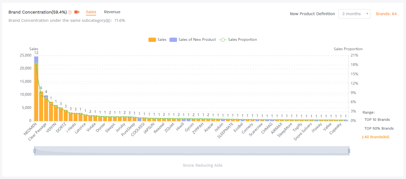Click the data zoom preview track
Screen dimensions: 406x179
192,151
